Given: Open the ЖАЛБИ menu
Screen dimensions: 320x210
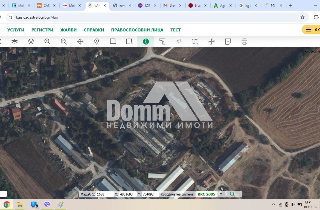Looking at the screenshot, I should [68, 30].
